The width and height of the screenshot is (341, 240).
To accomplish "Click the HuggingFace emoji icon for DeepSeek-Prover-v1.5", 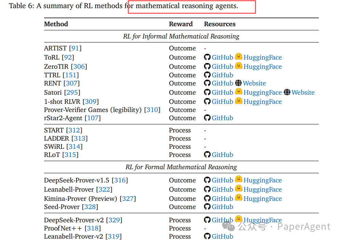I will (239, 179).
